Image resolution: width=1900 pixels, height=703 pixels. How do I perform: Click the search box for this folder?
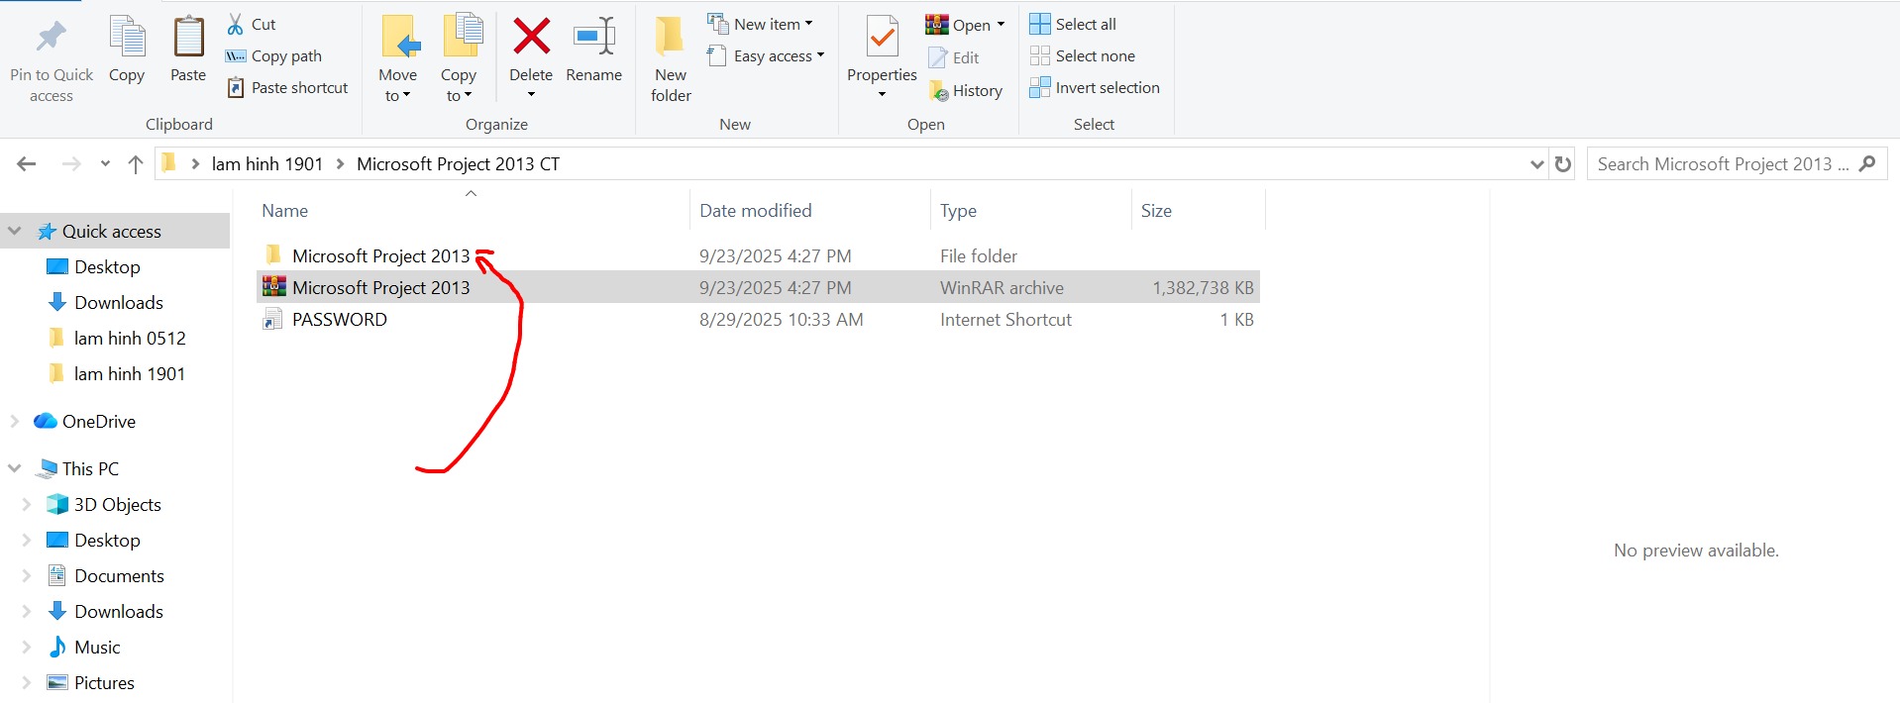point(1724,164)
